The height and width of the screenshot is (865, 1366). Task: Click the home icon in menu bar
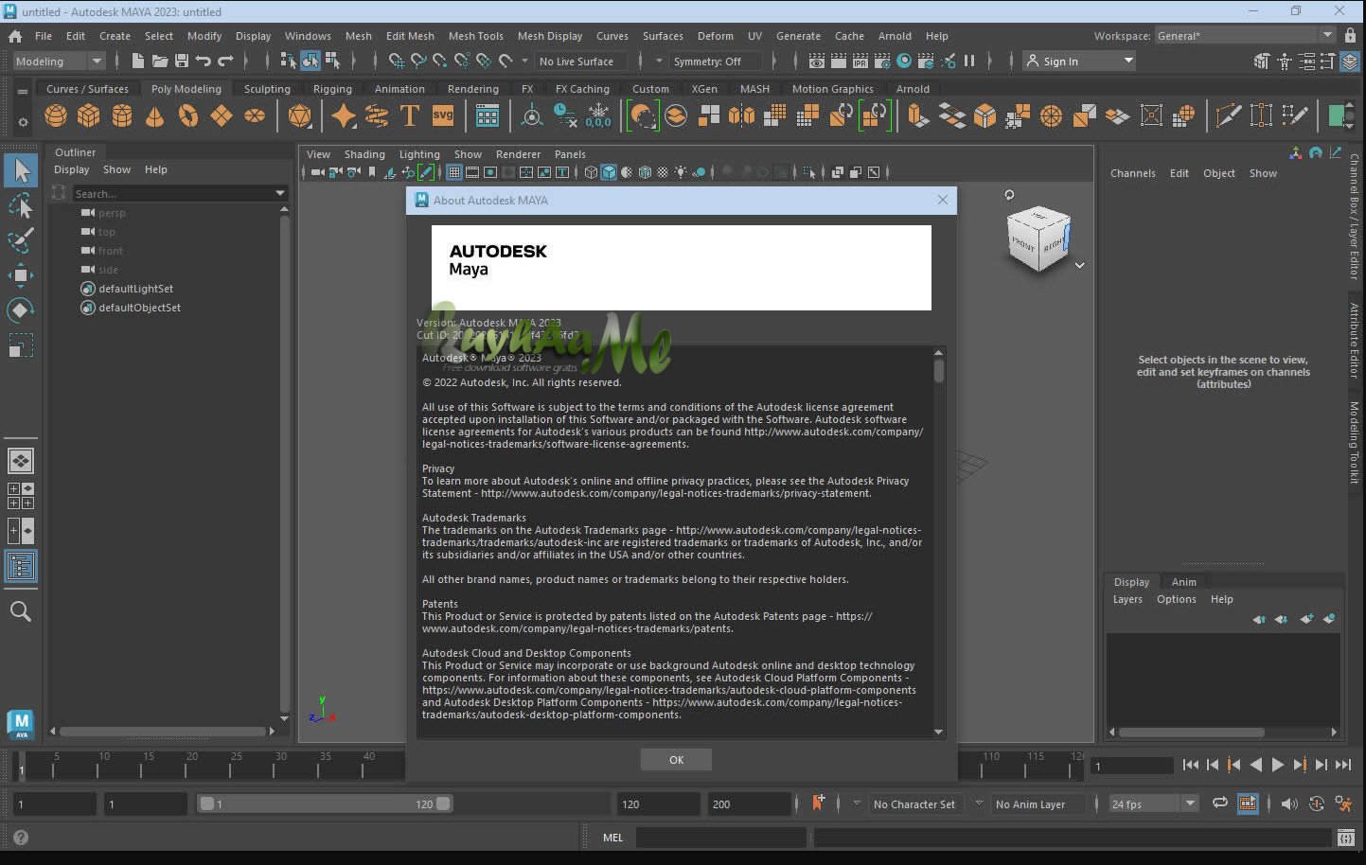[x=15, y=36]
